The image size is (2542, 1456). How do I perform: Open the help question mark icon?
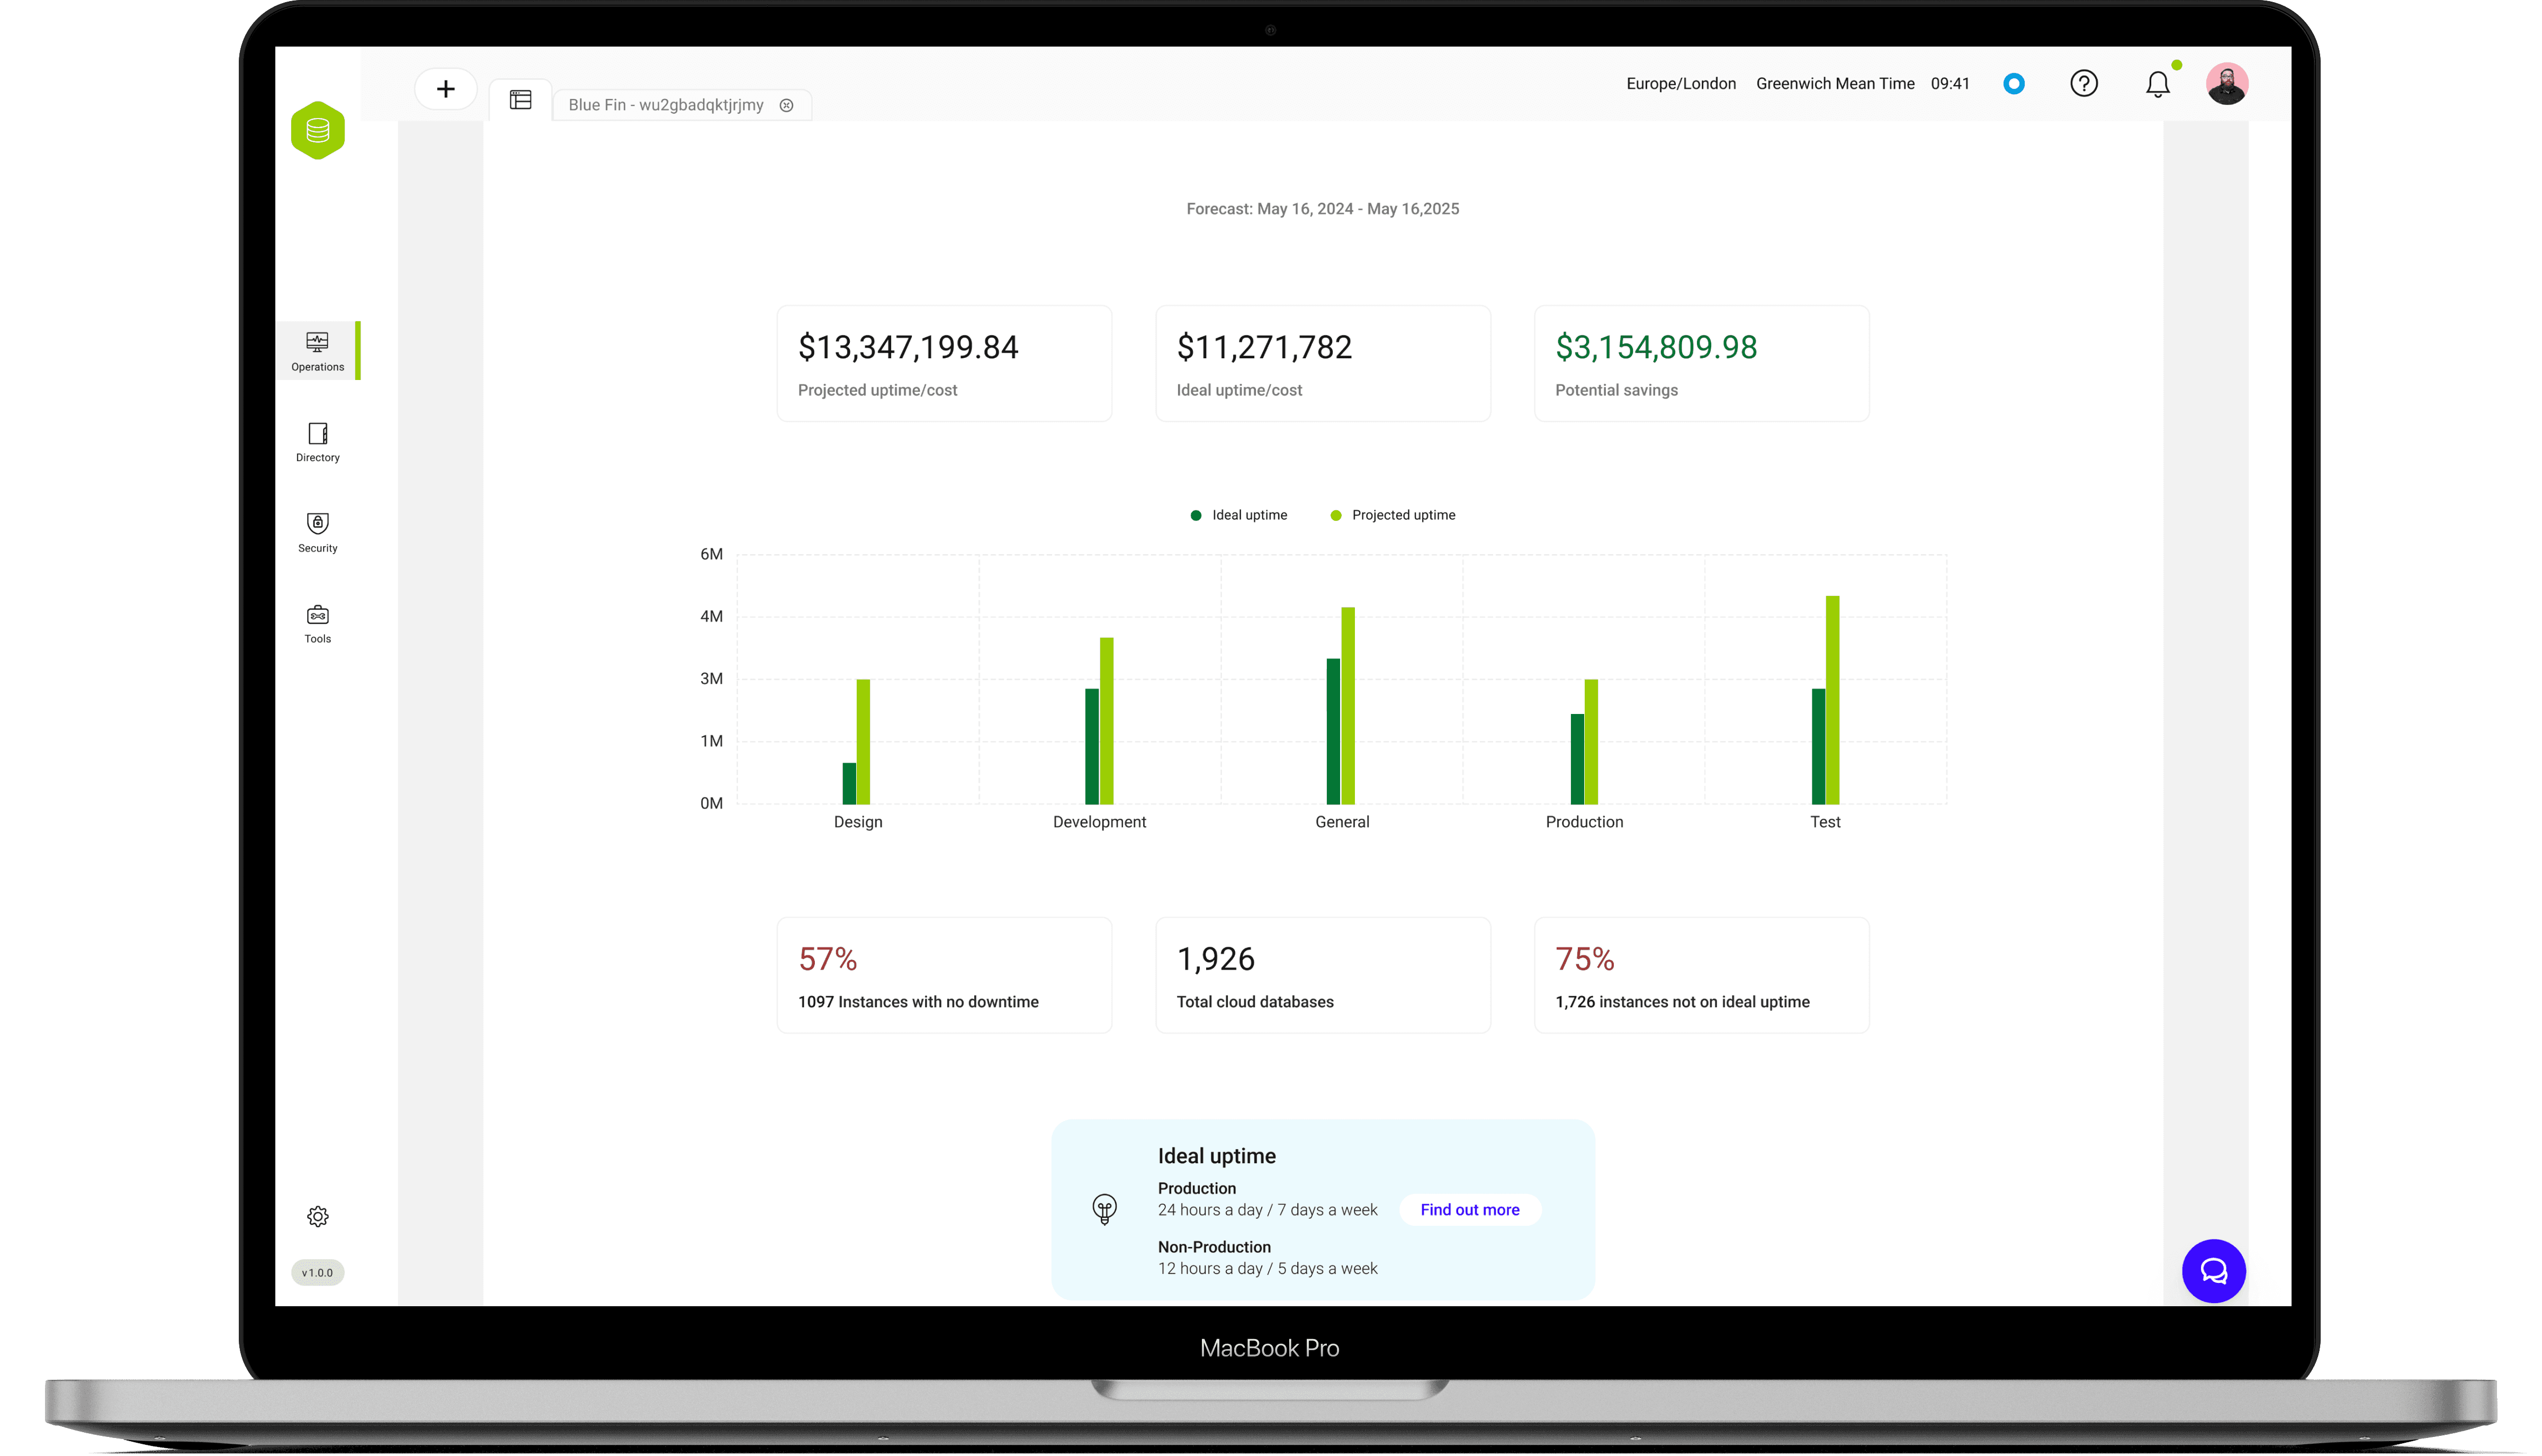tap(2083, 84)
